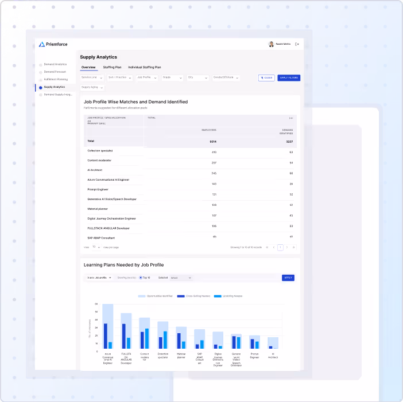403x402 pixels.
Task: Click the logout icon
Action: 297,44
